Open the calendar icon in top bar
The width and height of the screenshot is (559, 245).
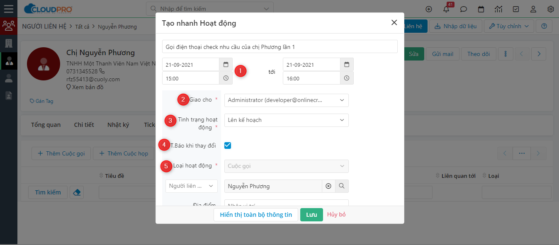coord(481,9)
